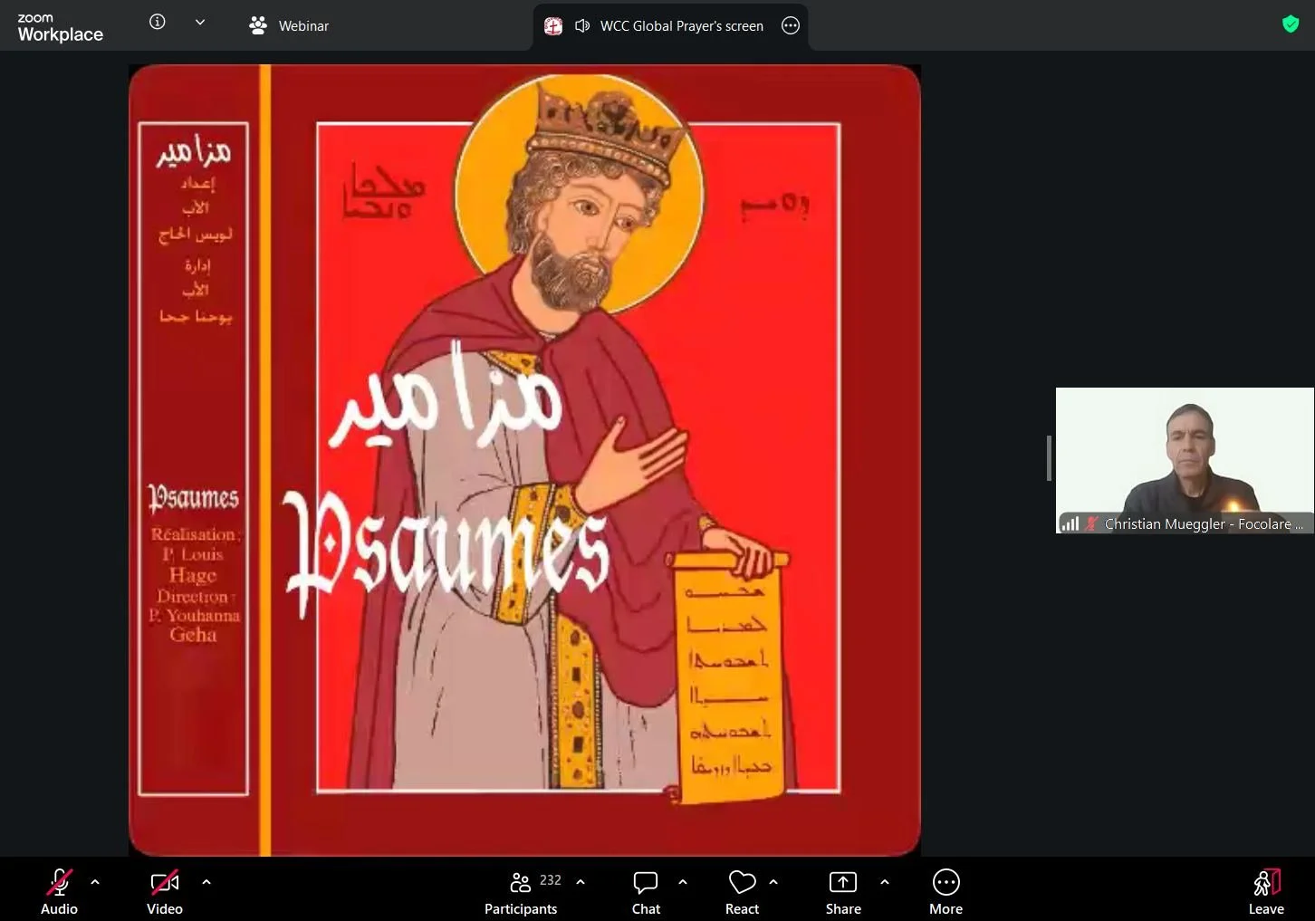Screen dimensions: 1315x921
Task: Click the connection signal bars icon
Action: click(1070, 523)
